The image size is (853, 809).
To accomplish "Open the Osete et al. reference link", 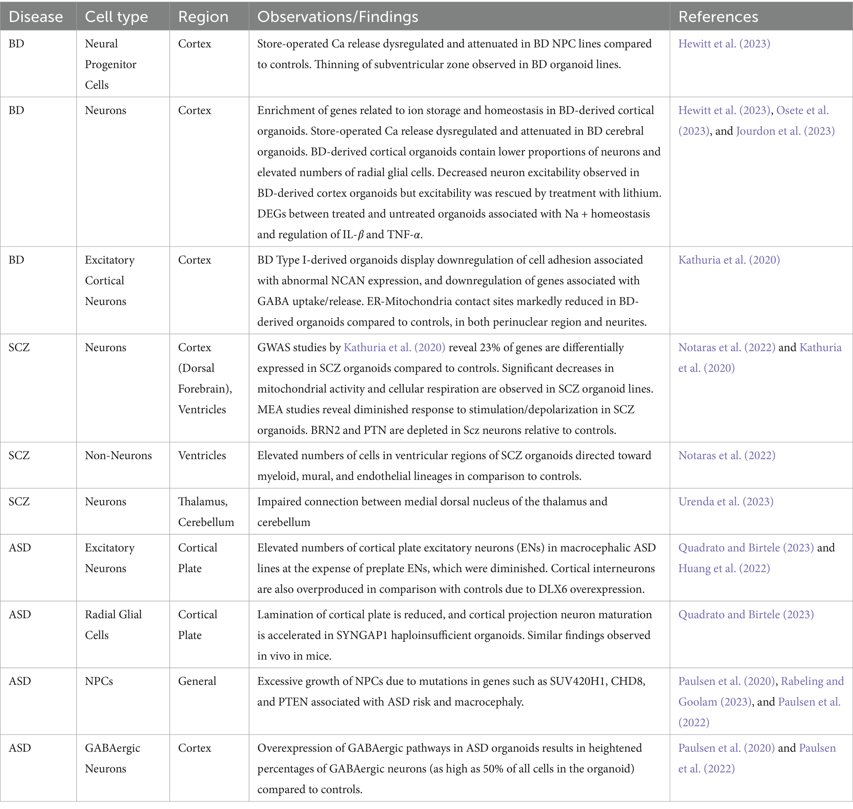I will 803,110.
